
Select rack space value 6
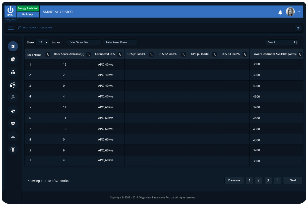64,150
